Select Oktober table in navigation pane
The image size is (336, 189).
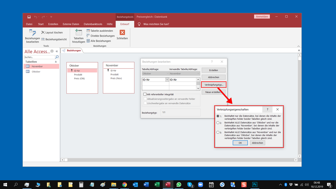[41, 72]
